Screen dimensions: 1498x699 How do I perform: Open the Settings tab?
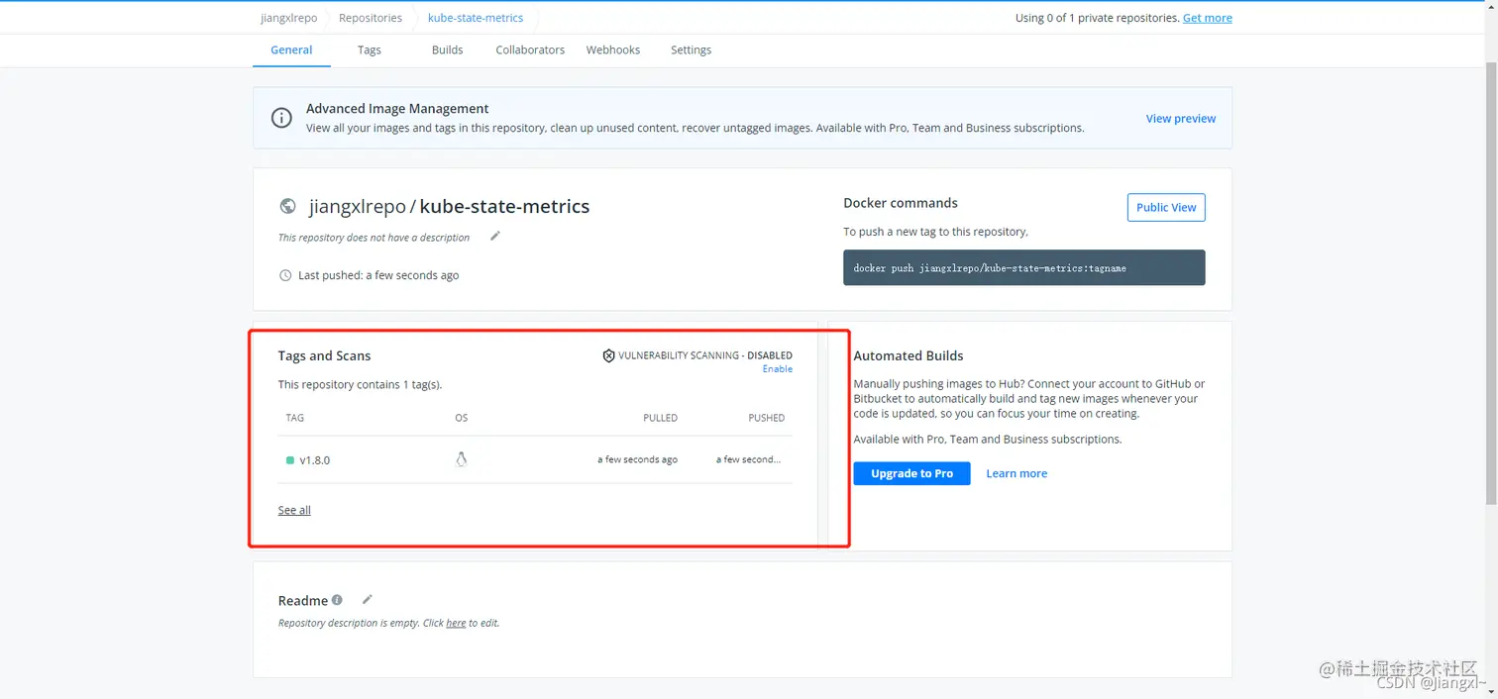point(692,50)
